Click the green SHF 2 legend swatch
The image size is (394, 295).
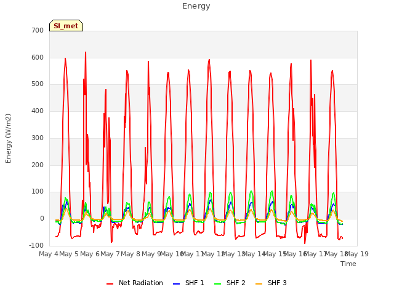click(x=217, y=284)
